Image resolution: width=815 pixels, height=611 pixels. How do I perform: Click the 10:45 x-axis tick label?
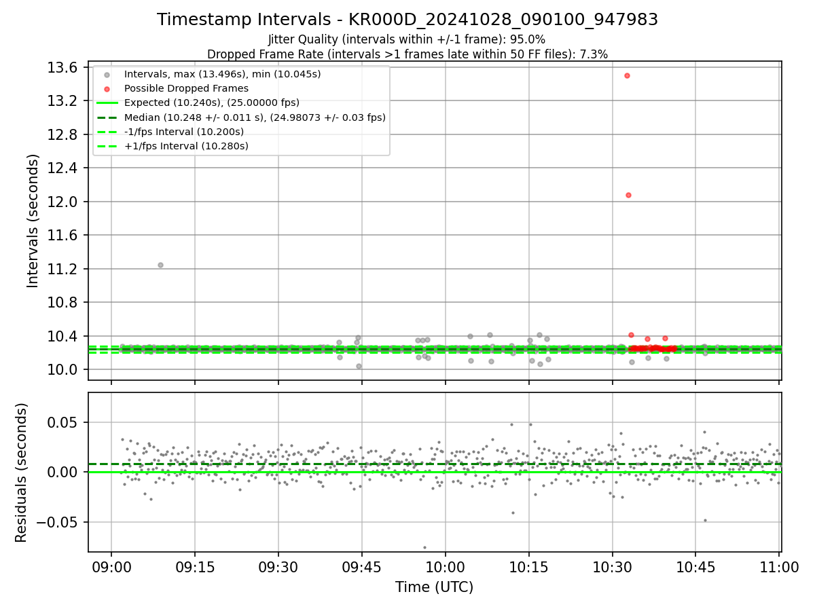click(x=695, y=567)
